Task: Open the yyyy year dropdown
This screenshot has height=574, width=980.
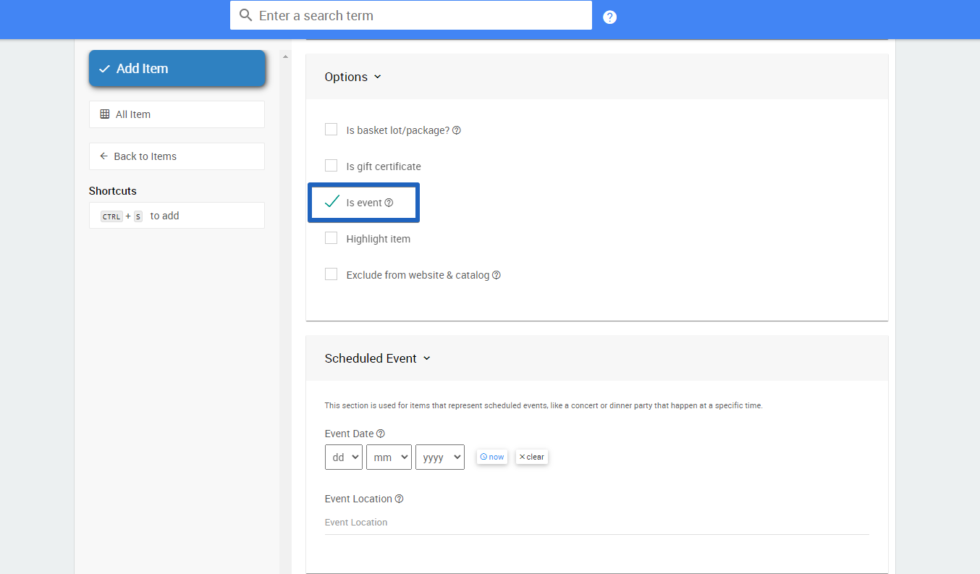Action: [x=440, y=457]
